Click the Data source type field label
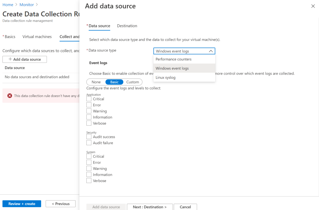The height and width of the screenshot is (210, 319). 102,50
